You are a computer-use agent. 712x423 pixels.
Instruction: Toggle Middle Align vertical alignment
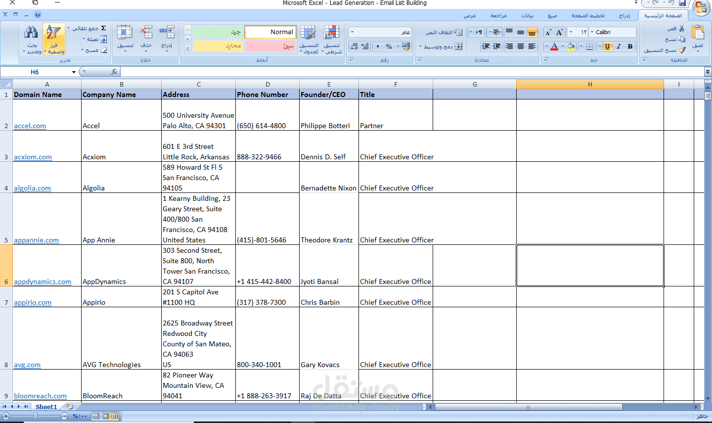521,32
